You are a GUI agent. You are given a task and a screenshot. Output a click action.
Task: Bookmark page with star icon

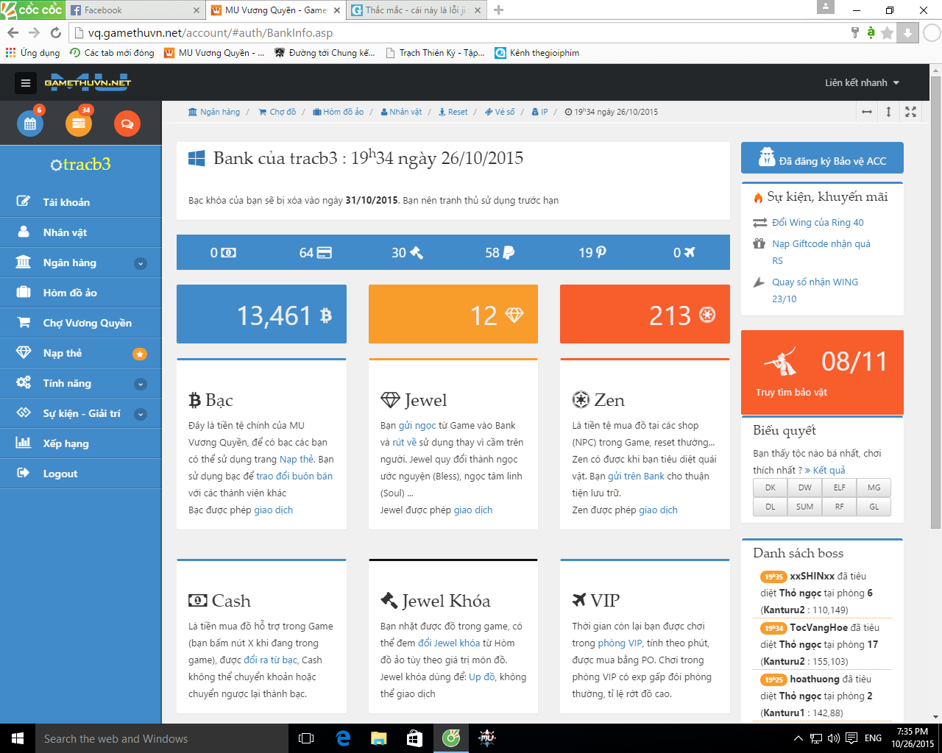point(888,32)
